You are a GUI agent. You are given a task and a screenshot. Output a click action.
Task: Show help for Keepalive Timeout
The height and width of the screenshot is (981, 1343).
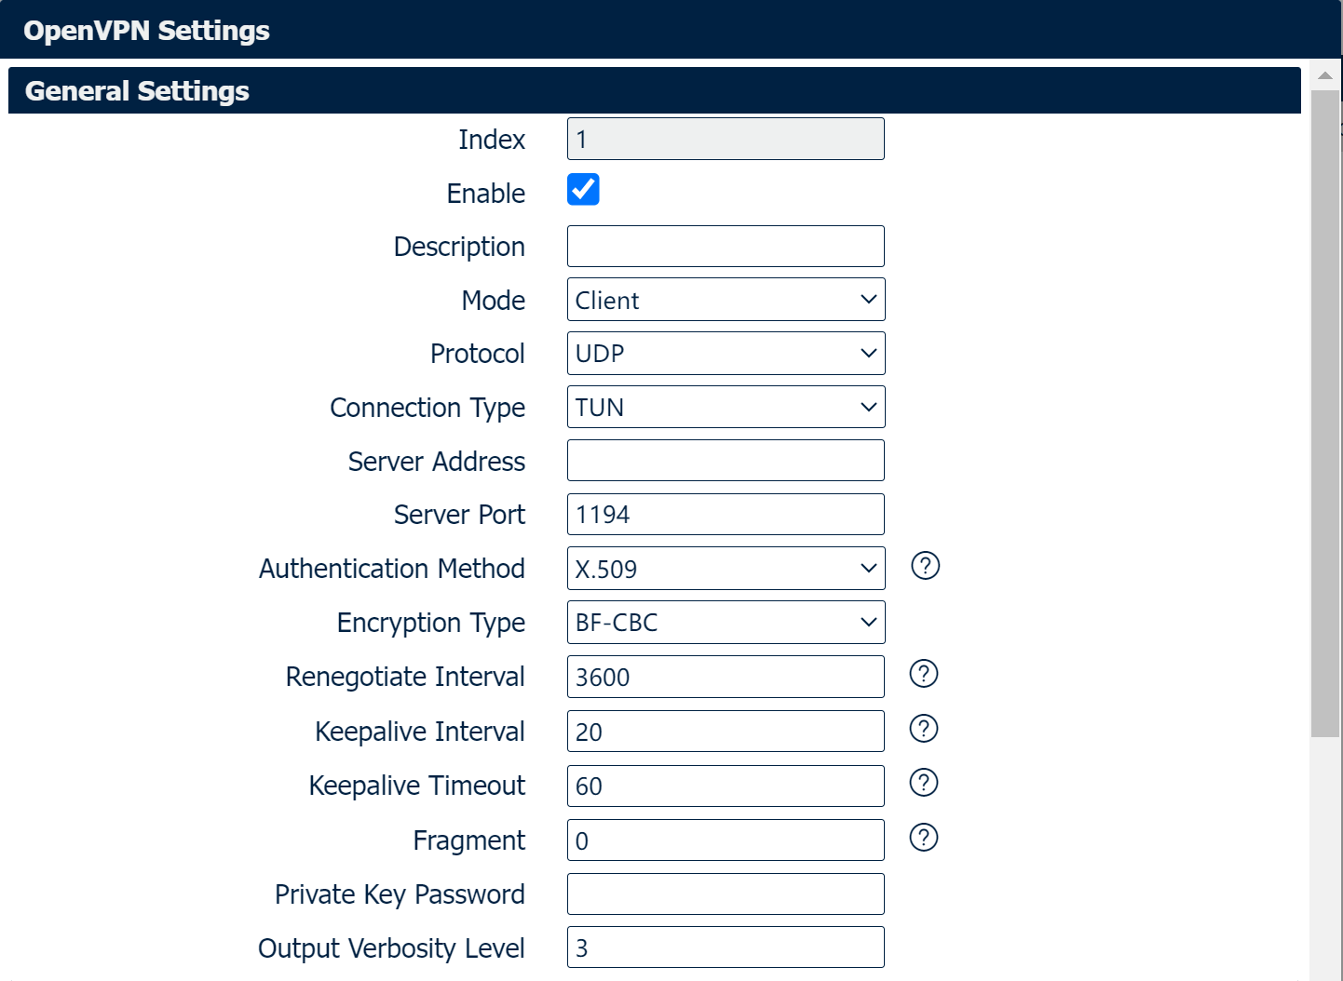[923, 783]
